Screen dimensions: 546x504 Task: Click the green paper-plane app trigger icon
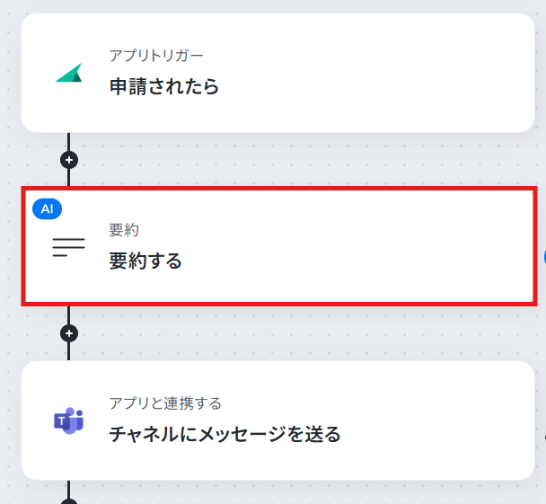[69, 73]
